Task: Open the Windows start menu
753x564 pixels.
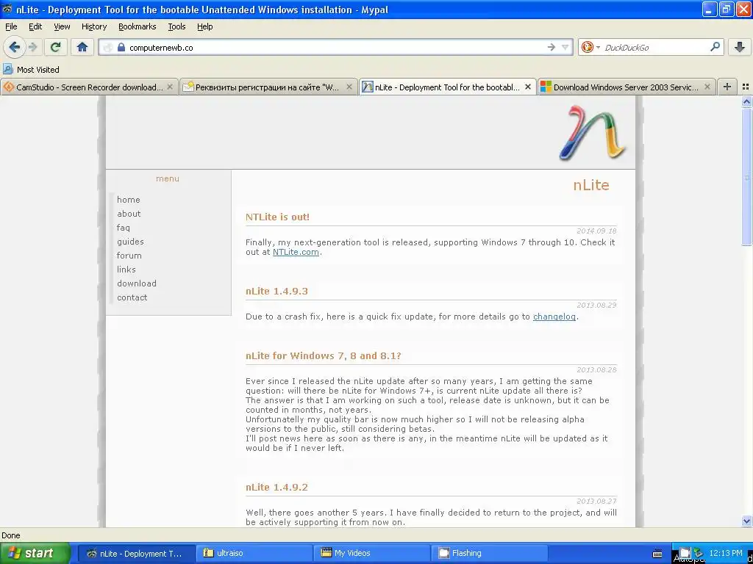Action: [x=35, y=553]
